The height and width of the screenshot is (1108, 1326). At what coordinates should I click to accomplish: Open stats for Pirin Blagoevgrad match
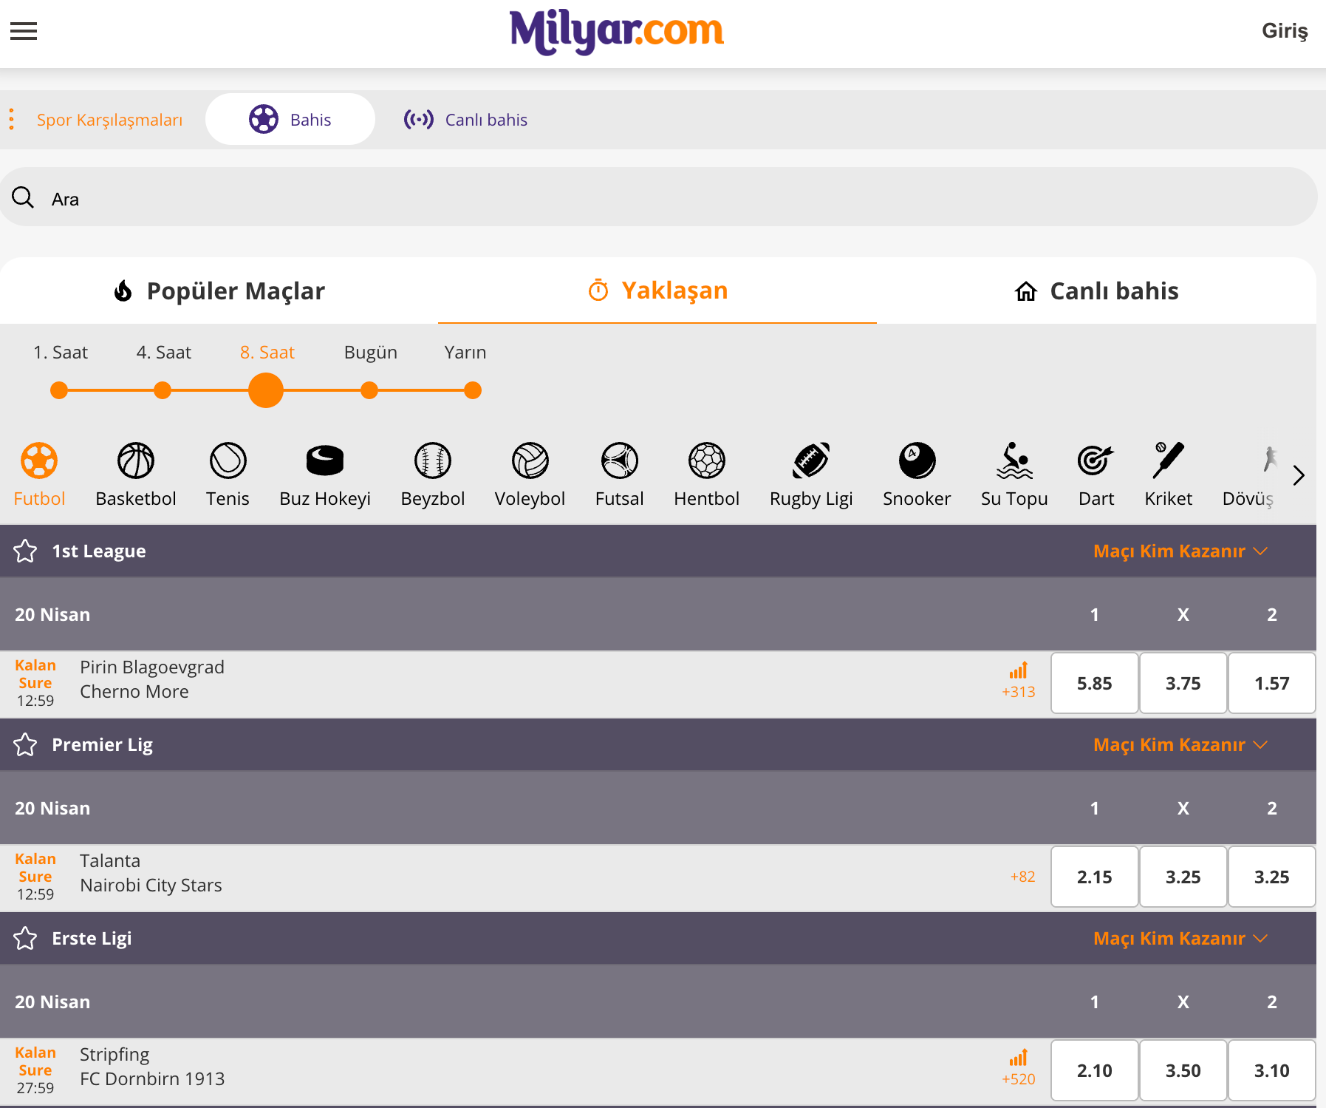1019,670
